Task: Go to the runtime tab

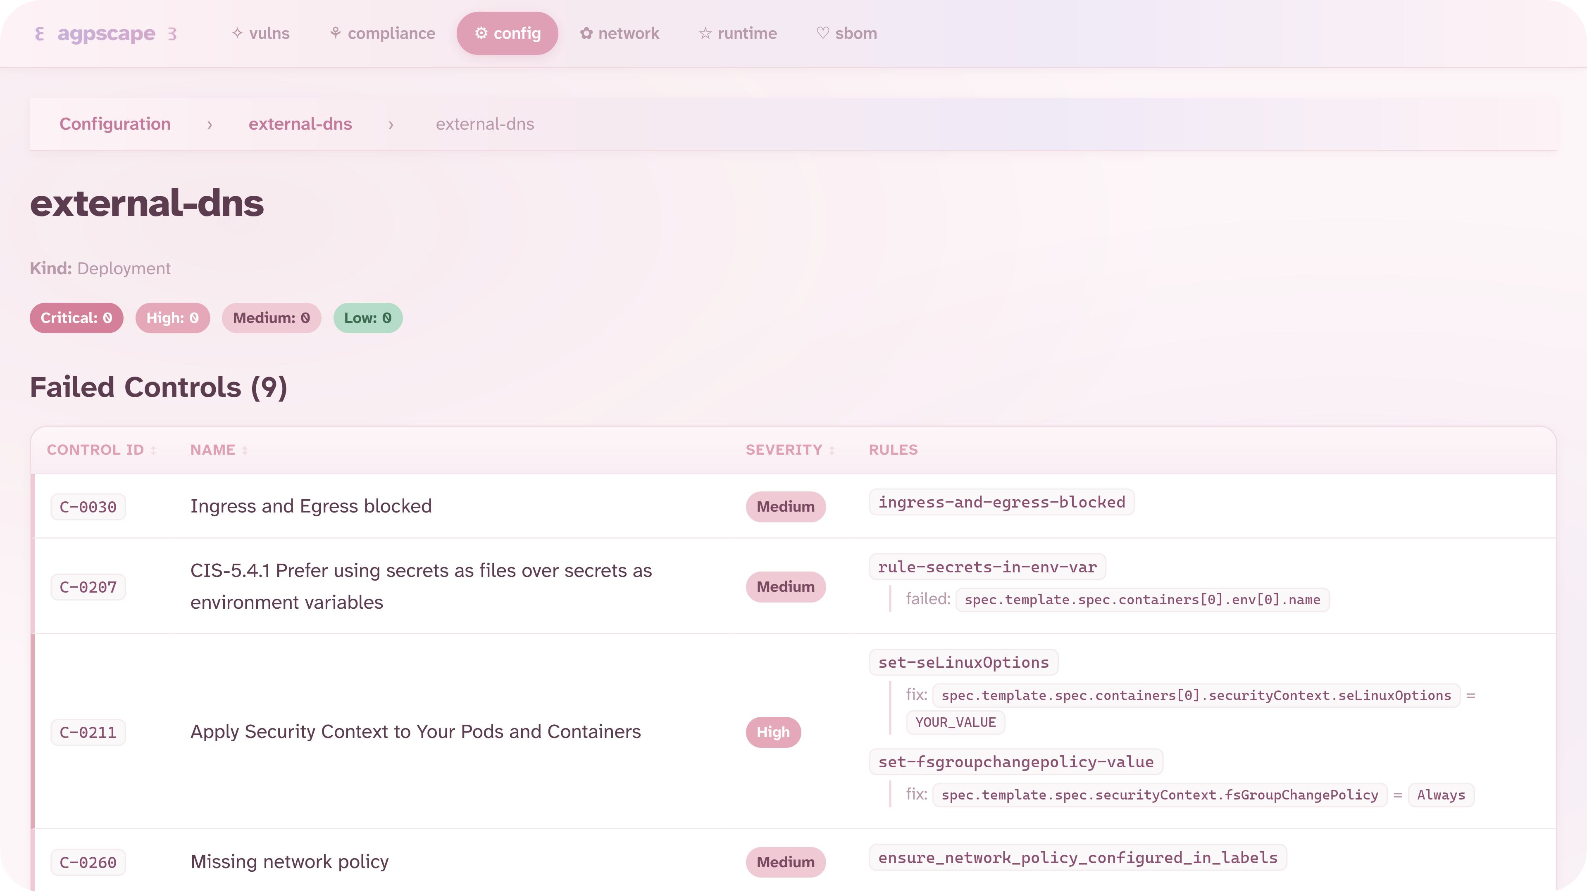Action: point(737,33)
